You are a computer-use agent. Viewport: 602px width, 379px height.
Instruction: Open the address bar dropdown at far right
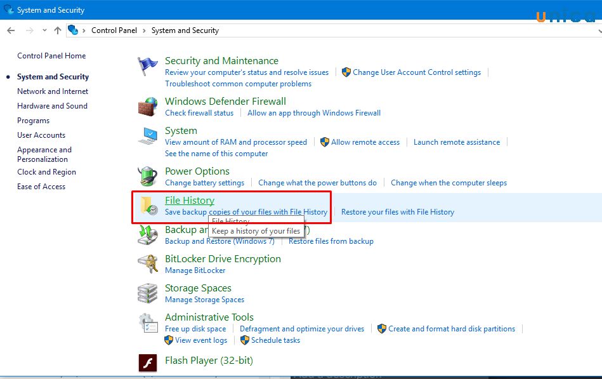598,30
